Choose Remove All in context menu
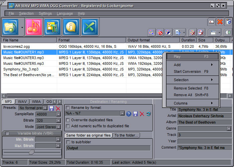 193,95
